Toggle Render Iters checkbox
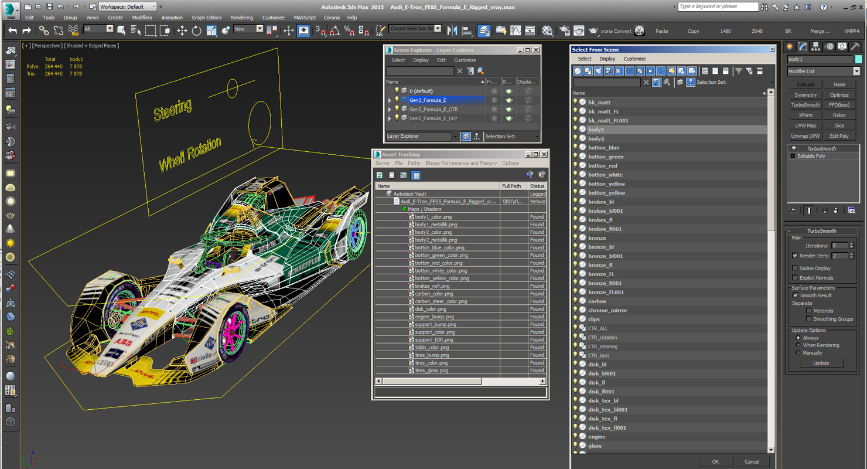The image size is (867, 469). (x=795, y=256)
